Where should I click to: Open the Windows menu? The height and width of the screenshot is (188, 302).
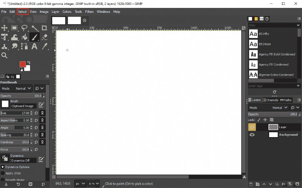[x=103, y=12]
